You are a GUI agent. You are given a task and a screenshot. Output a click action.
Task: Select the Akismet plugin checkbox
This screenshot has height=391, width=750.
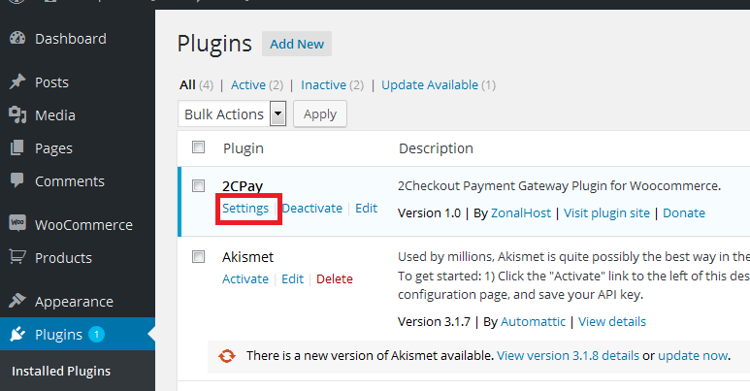pyautogui.click(x=198, y=257)
